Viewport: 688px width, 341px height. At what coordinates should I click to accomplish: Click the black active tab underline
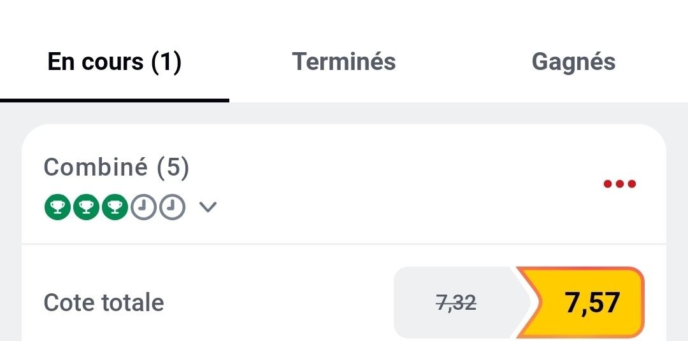tap(115, 100)
